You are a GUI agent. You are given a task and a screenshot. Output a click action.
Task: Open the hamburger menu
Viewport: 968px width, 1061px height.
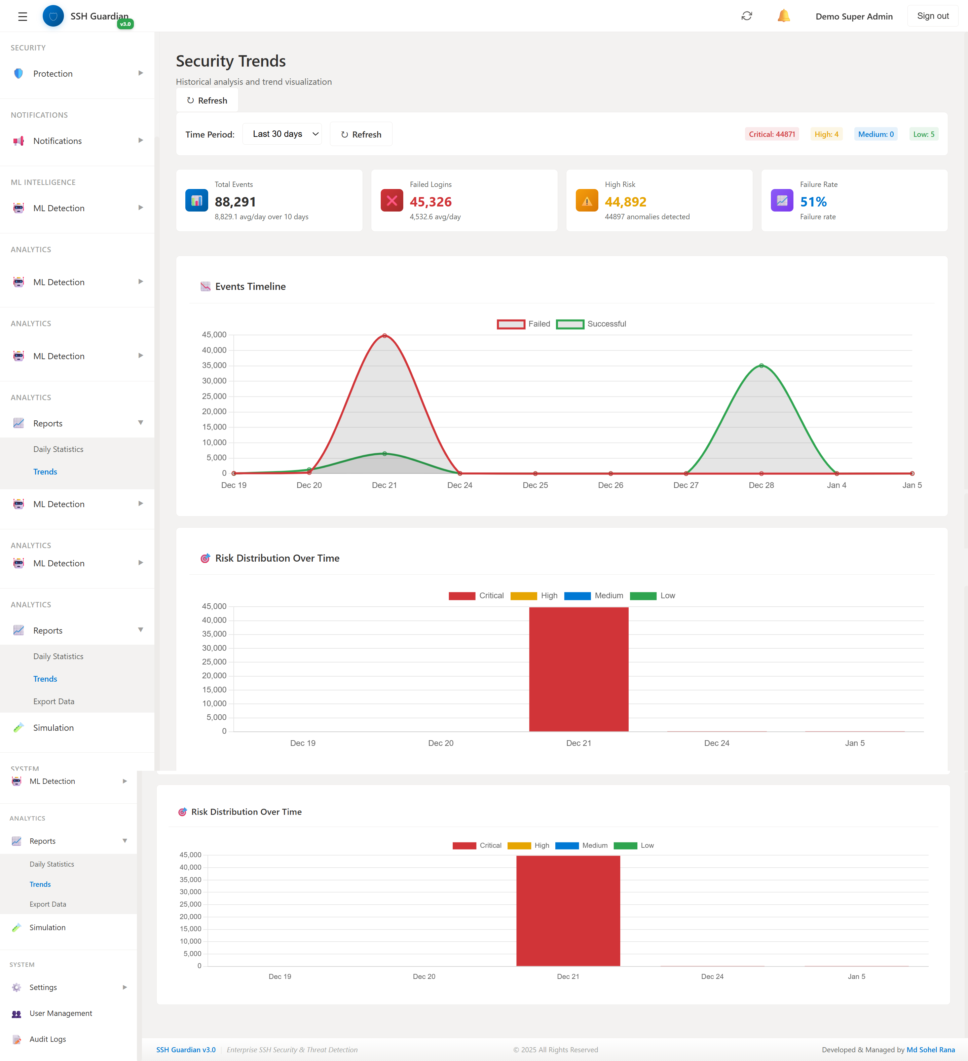pyautogui.click(x=22, y=16)
